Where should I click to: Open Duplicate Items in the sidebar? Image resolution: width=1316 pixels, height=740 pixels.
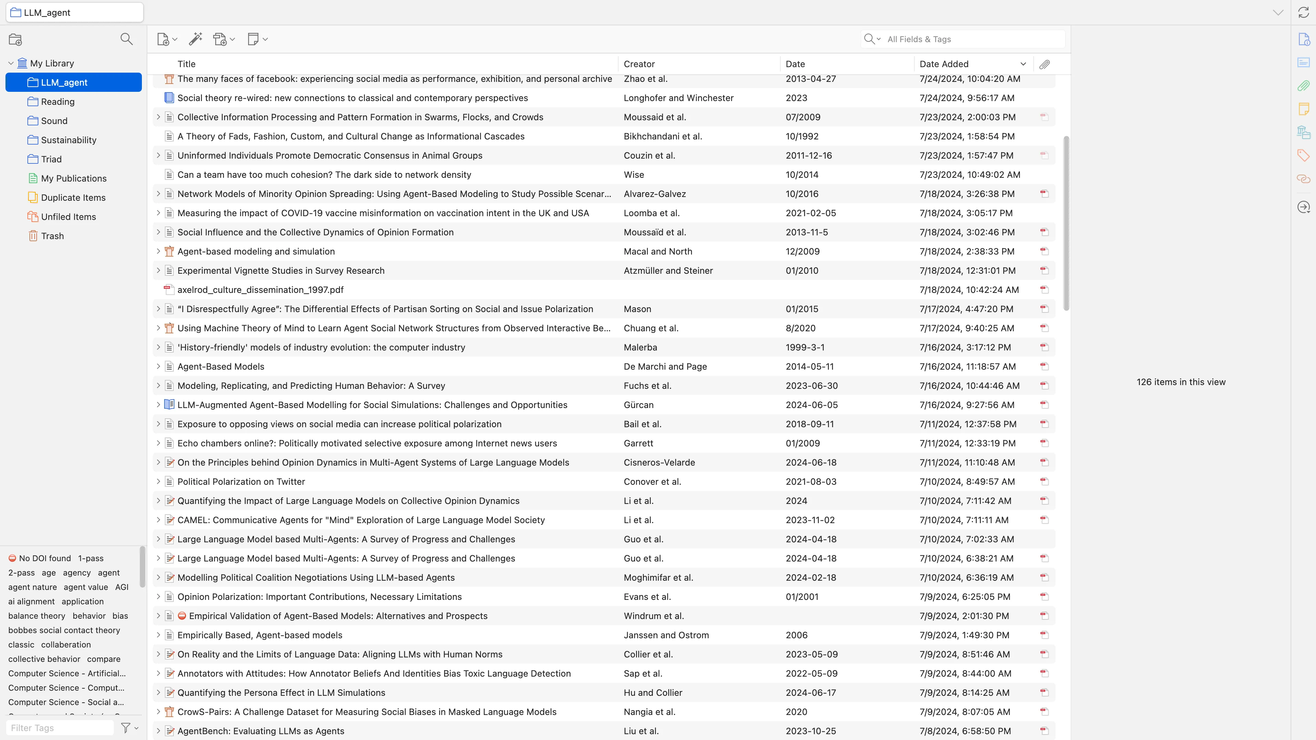pyautogui.click(x=73, y=198)
